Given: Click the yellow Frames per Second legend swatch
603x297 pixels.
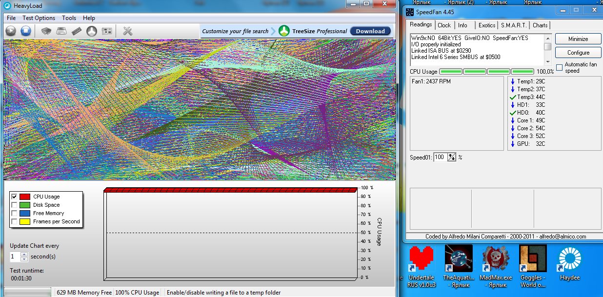Looking at the screenshot, I should (x=25, y=221).
